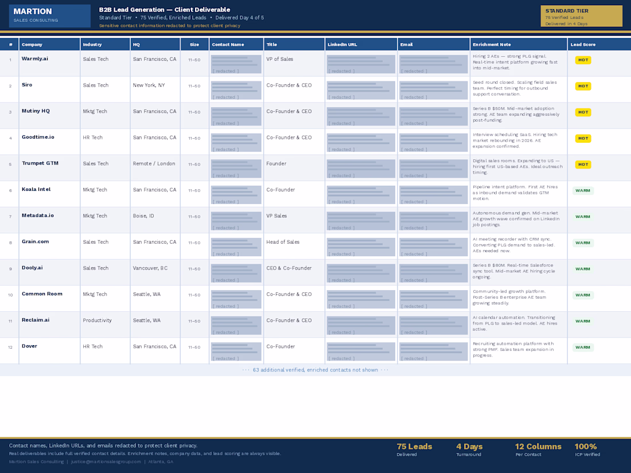
Task: Click the B2B Lead Generation title
Action: coord(165,10)
